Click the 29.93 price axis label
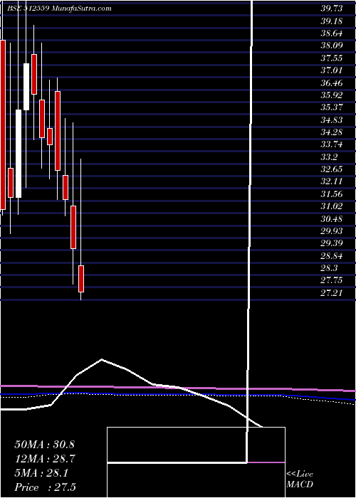 (332, 231)
